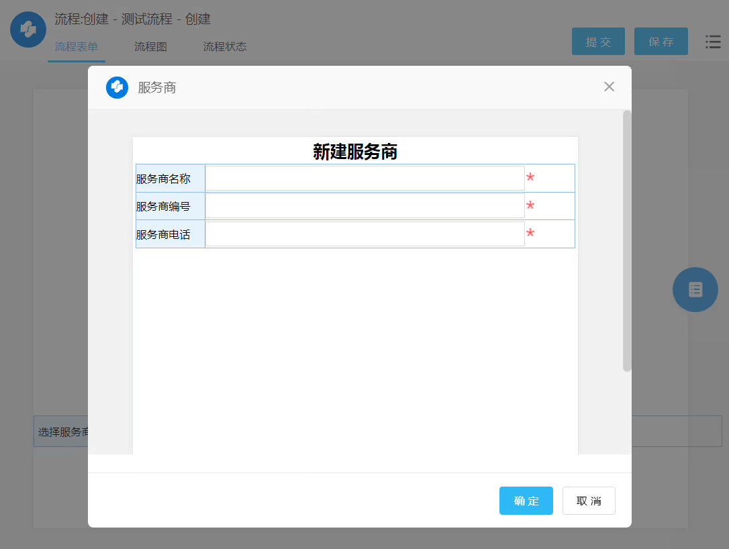Cancel the dialog with 取消

[589, 501]
